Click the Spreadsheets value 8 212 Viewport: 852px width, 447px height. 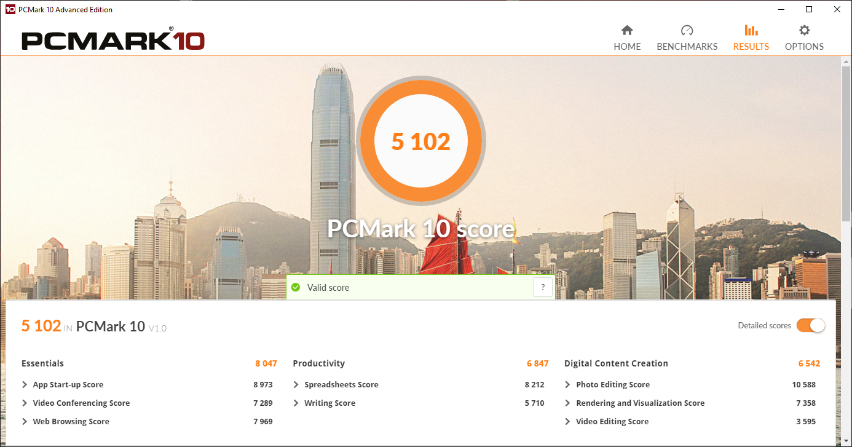(535, 385)
